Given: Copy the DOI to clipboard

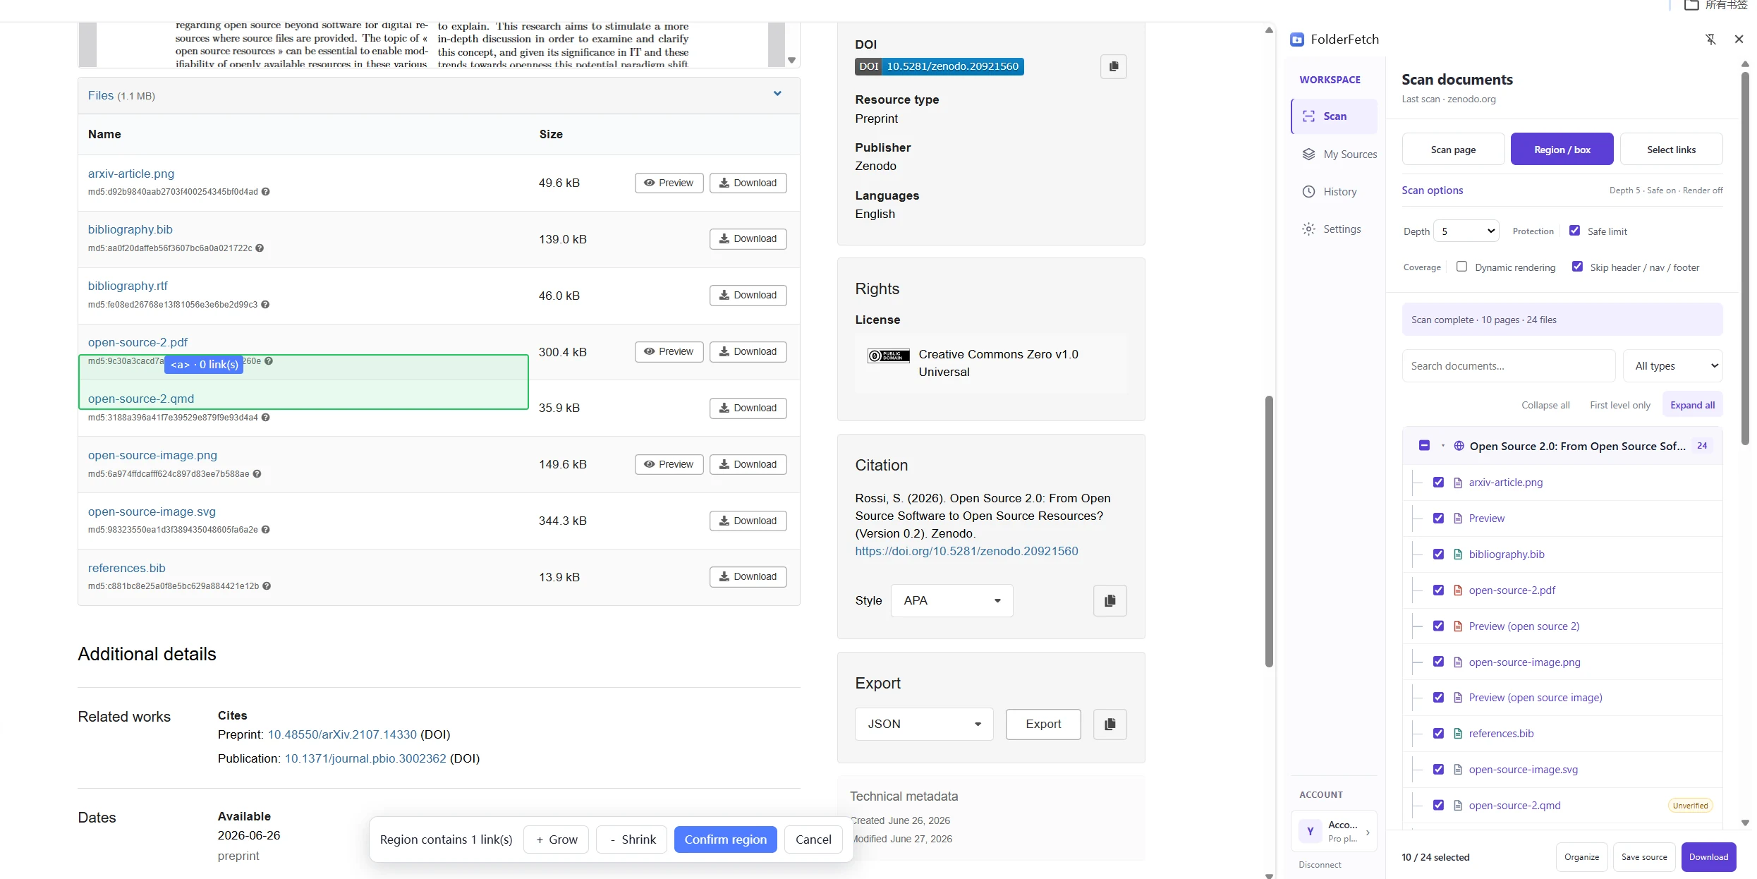Looking at the screenshot, I should pyautogui.click(x=1113, y=66).
